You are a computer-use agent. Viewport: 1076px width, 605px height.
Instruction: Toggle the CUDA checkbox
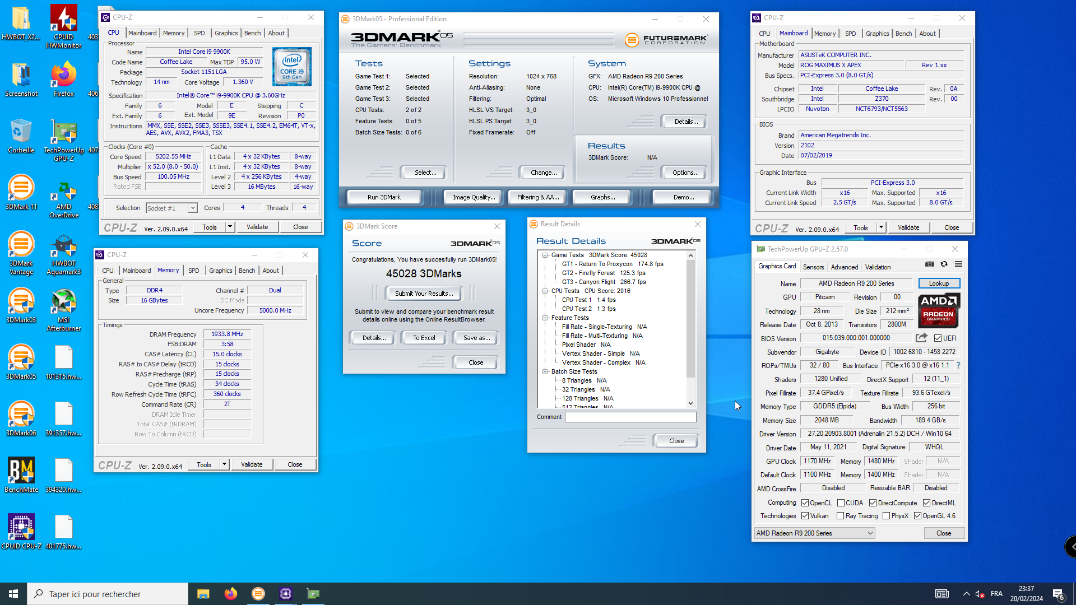[841, 502]
